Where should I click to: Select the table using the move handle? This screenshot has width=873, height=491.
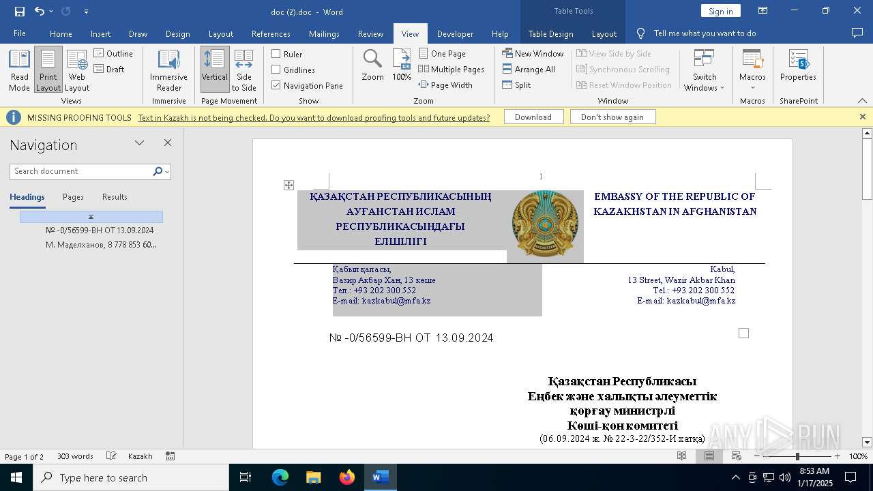click(x=288, y=185)
